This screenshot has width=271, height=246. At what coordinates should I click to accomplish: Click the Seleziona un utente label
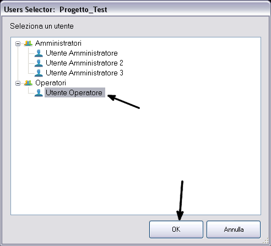42,26
